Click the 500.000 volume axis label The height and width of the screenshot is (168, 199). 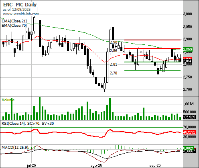pyautogui.click(x=189, y=112)
